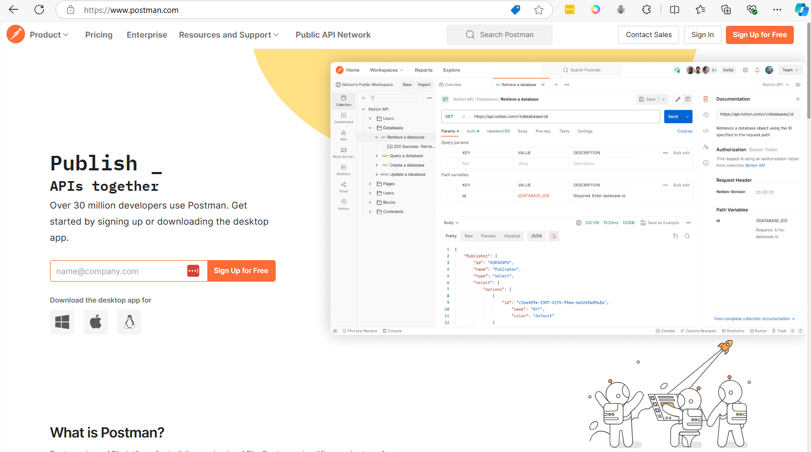Screen dimensions: 811x452
Task: Go to Public API Network
Action: click(x=333, y=35)
